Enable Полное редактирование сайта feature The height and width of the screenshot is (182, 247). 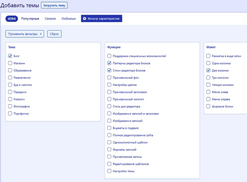pyautogui.click(x=109, y=135)
